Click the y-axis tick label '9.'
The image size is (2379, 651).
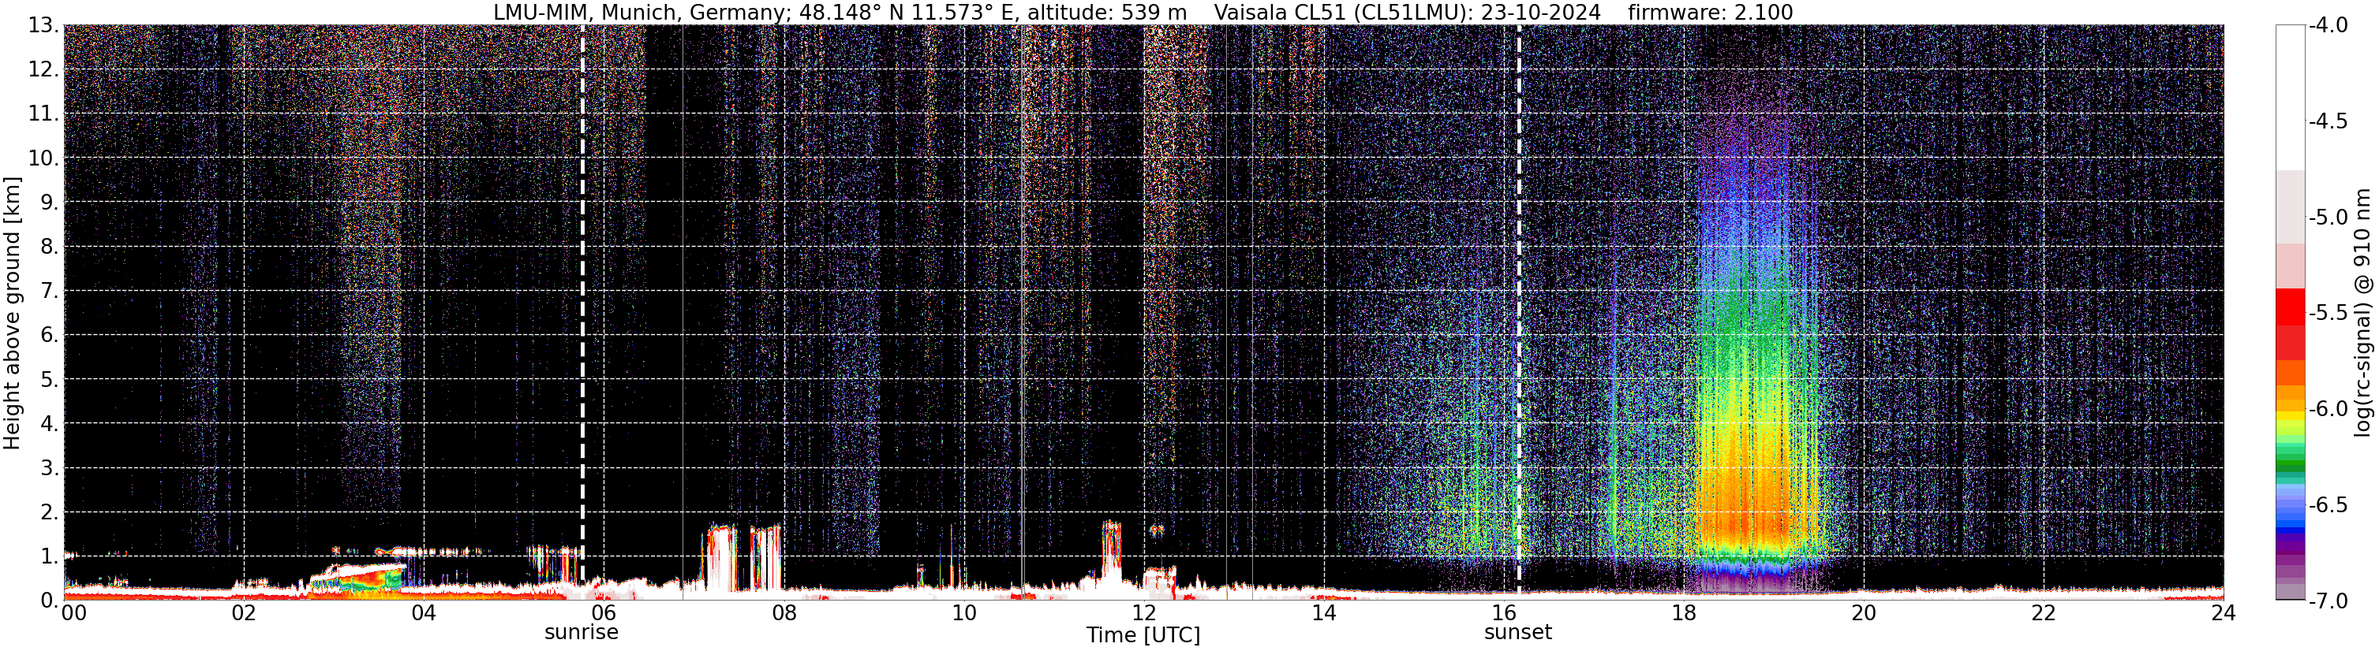(x=50, y=203)
